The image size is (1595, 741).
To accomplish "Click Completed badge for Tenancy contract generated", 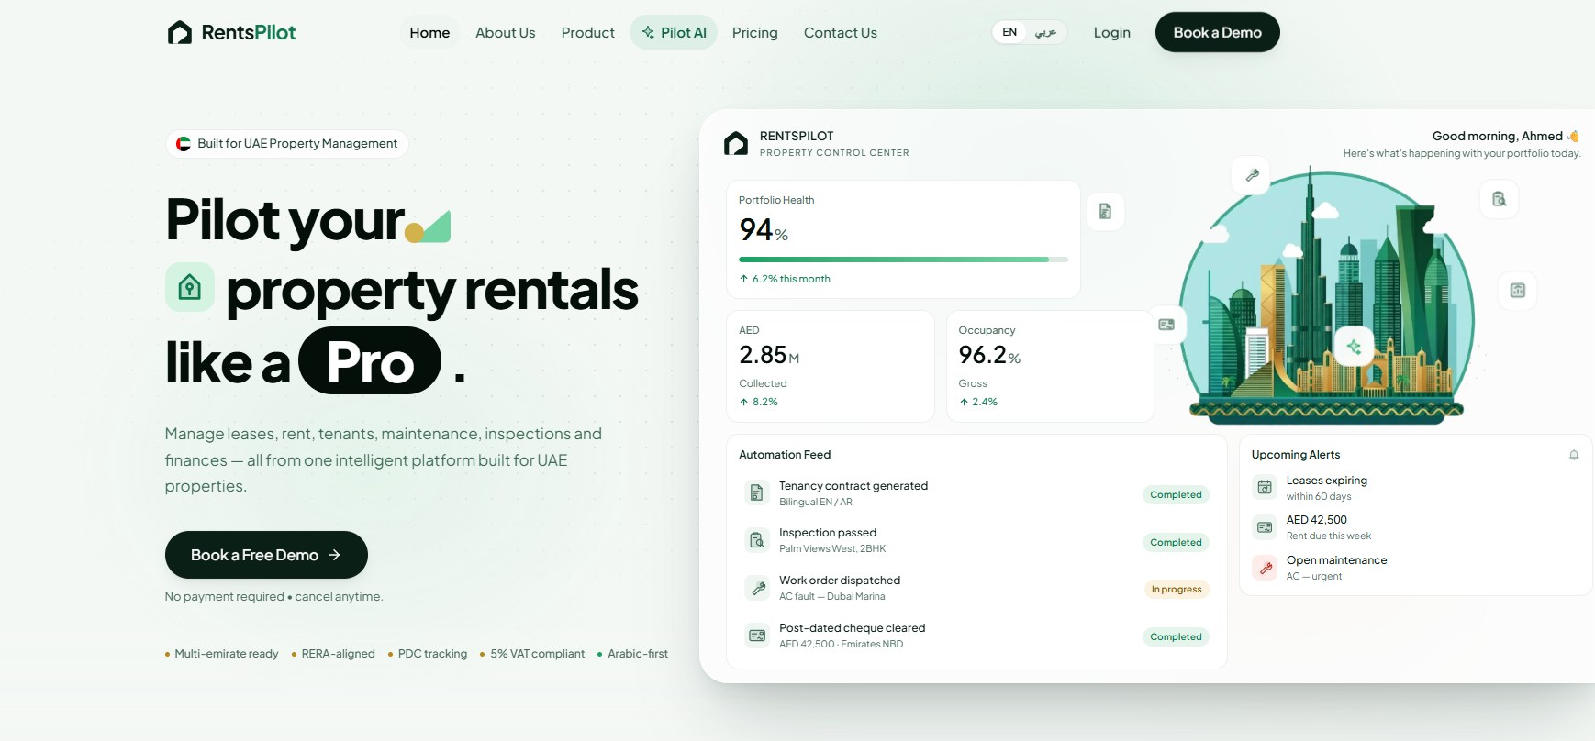I will 1176,495.
